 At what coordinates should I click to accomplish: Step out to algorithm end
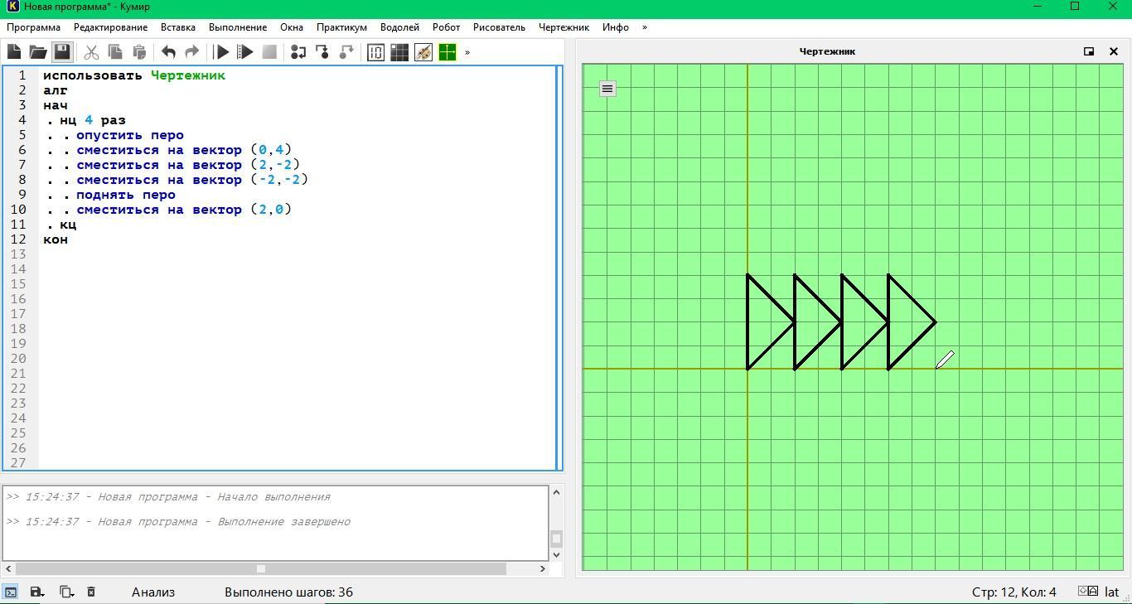(x=346, y=52)
